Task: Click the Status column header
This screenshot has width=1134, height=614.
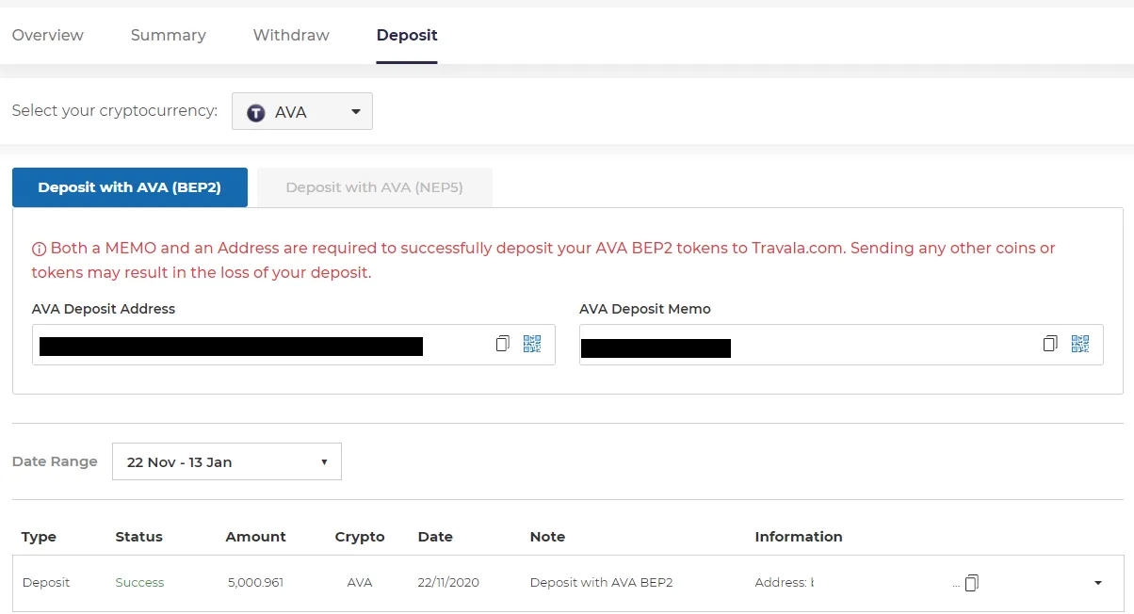Action: click(x=139, y=537)
